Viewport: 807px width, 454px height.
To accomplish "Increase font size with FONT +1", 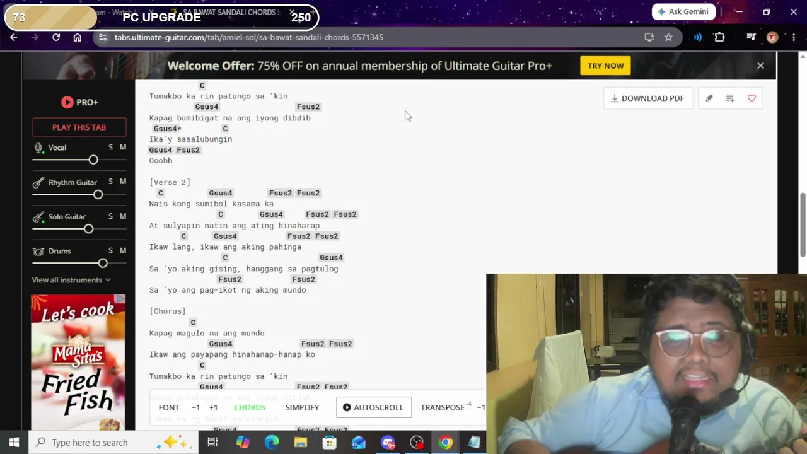I will 213,407.
